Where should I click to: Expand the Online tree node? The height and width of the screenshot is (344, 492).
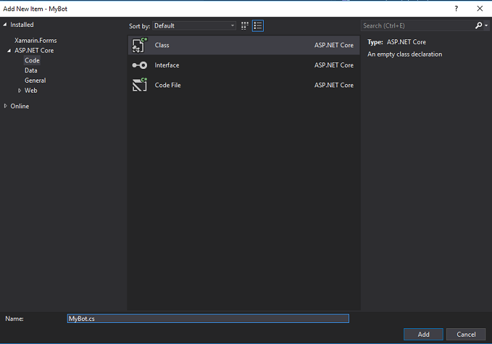(5, 106)
